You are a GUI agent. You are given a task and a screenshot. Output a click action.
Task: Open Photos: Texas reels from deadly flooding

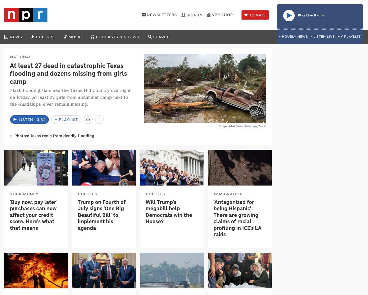click(x=54, y=136)
